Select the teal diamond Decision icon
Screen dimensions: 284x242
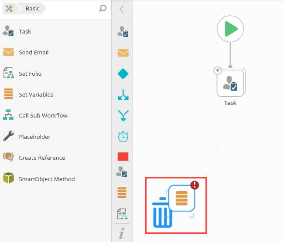123,74
